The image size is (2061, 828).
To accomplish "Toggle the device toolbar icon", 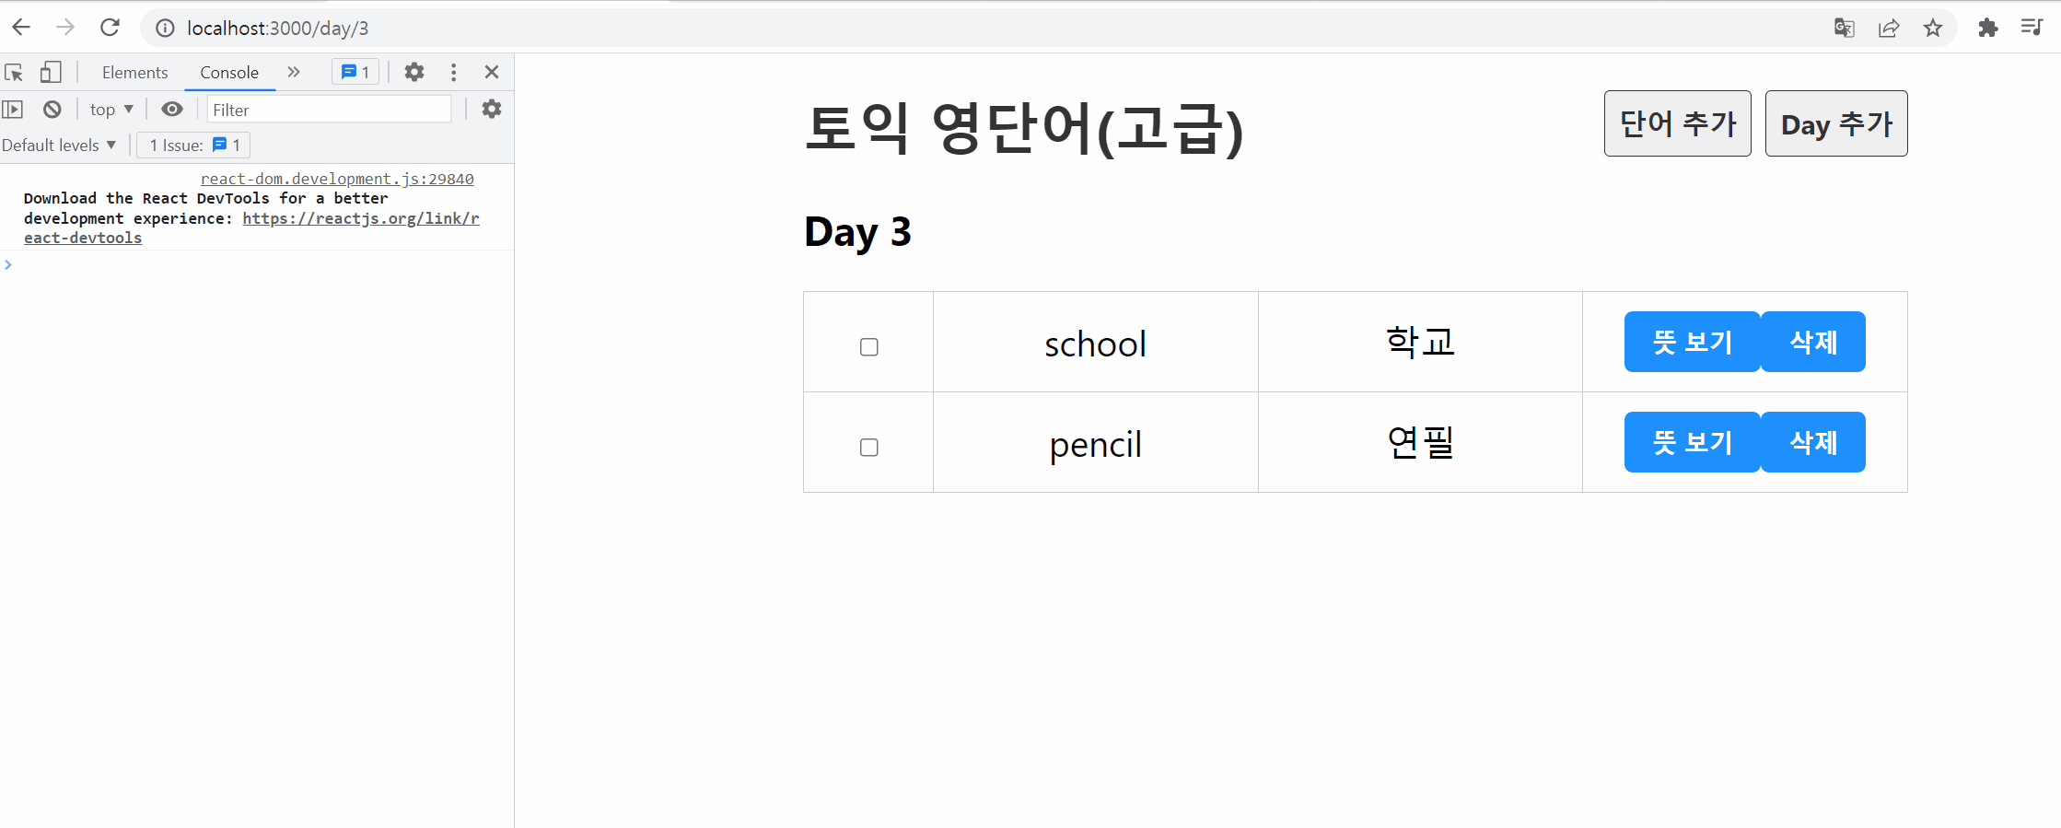I will 51,72.
